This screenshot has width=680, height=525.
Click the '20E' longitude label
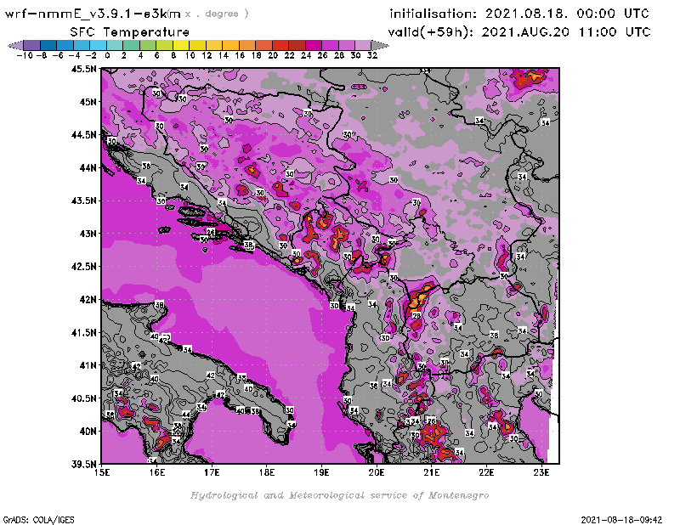(x=377, y=472)
